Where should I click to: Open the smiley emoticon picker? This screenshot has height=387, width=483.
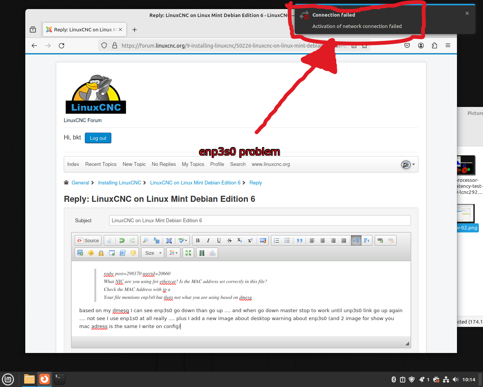tap(91, 253)
